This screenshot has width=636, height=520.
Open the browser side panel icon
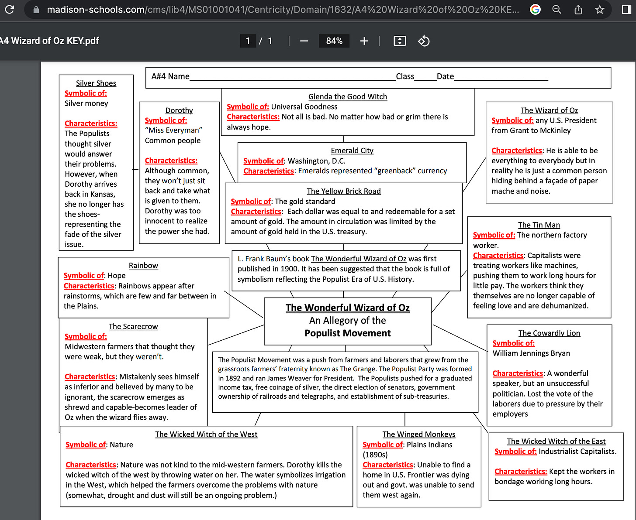[626, 9]
